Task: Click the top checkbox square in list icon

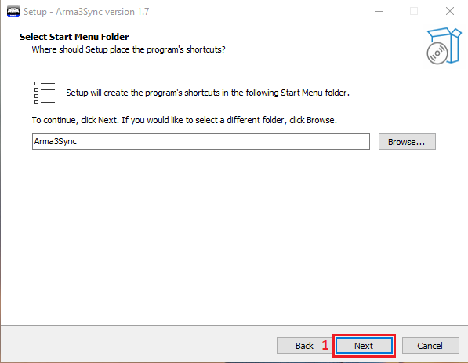Action: tap(36, 84)
